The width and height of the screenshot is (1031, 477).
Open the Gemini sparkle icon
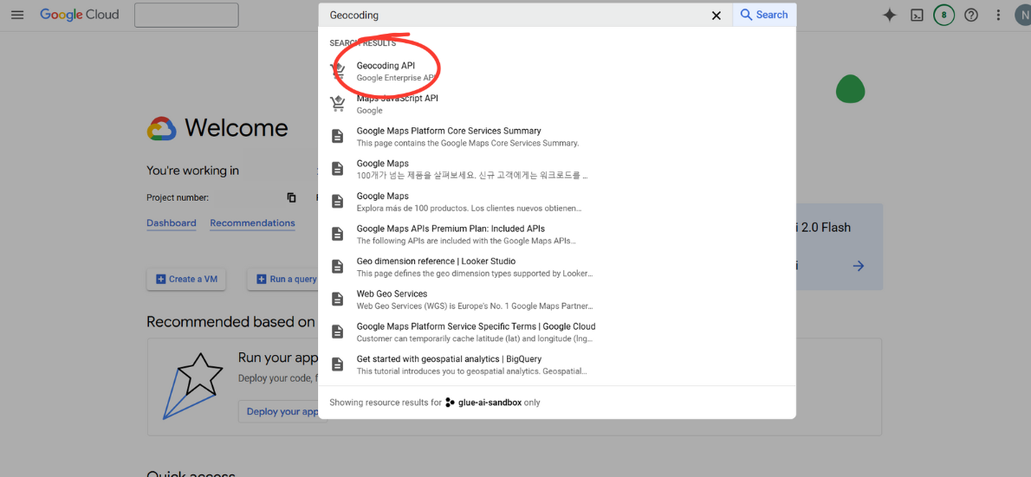point(890,15)
